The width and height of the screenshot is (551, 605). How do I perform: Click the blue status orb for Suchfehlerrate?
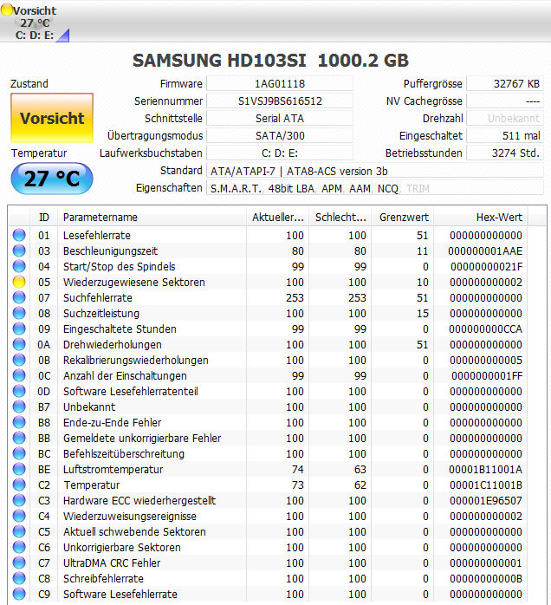[19, 297]
